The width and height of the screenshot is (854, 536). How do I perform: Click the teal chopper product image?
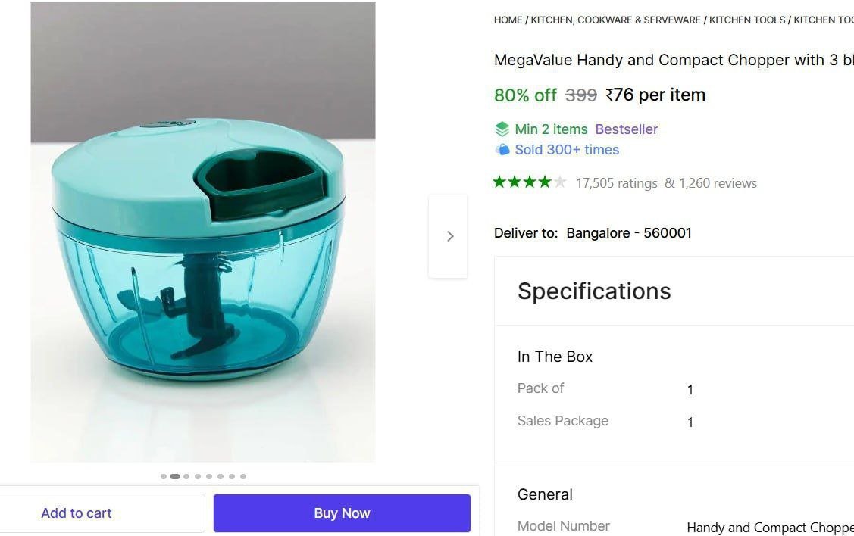pos(202,242)
